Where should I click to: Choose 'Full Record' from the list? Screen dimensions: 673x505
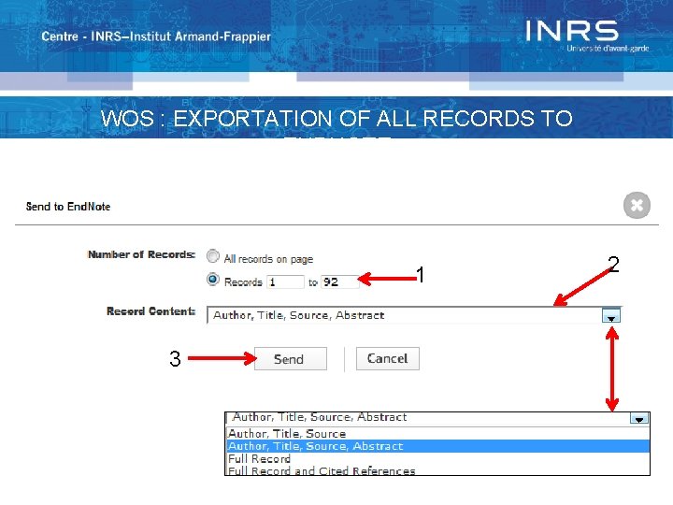pyautogui.click(x=437, y=458)
